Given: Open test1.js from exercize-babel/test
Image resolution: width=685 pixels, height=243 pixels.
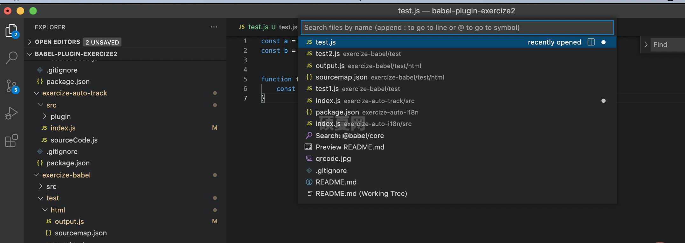Looking at the screenshot, I should coord(457,89).
